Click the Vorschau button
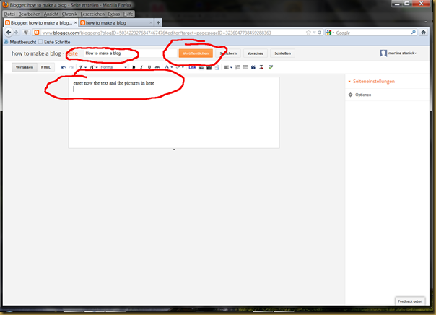The height and width of the screenshot is (315, 436). (256, 53)
